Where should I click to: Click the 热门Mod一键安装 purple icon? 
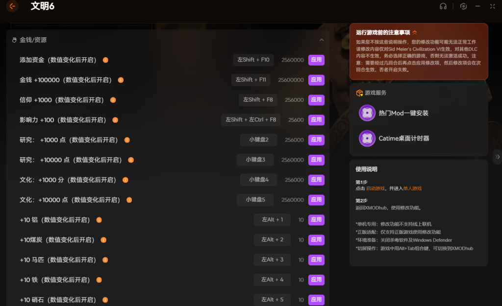pyautogui.click(x=367, y=113)
